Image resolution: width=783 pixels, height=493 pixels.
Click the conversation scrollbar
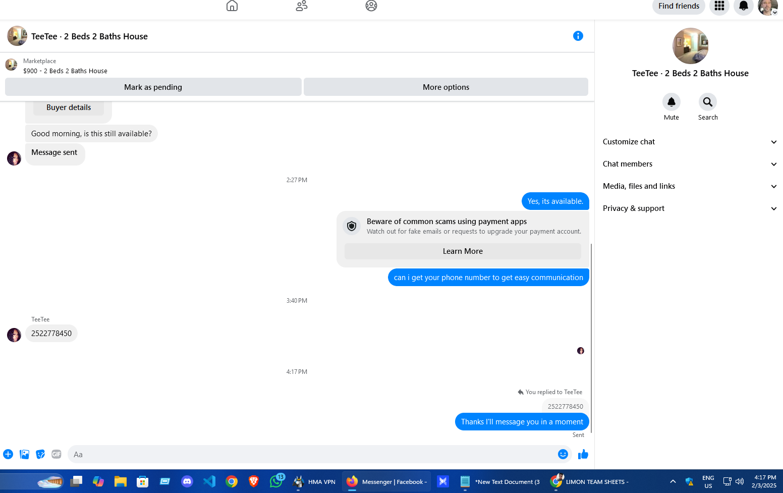click(x=591, y=338)
